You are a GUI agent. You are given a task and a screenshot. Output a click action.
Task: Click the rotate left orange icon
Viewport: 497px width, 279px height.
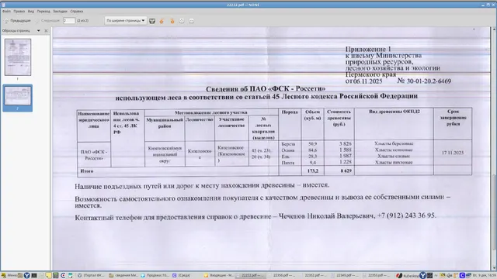(x=162, y=21)
